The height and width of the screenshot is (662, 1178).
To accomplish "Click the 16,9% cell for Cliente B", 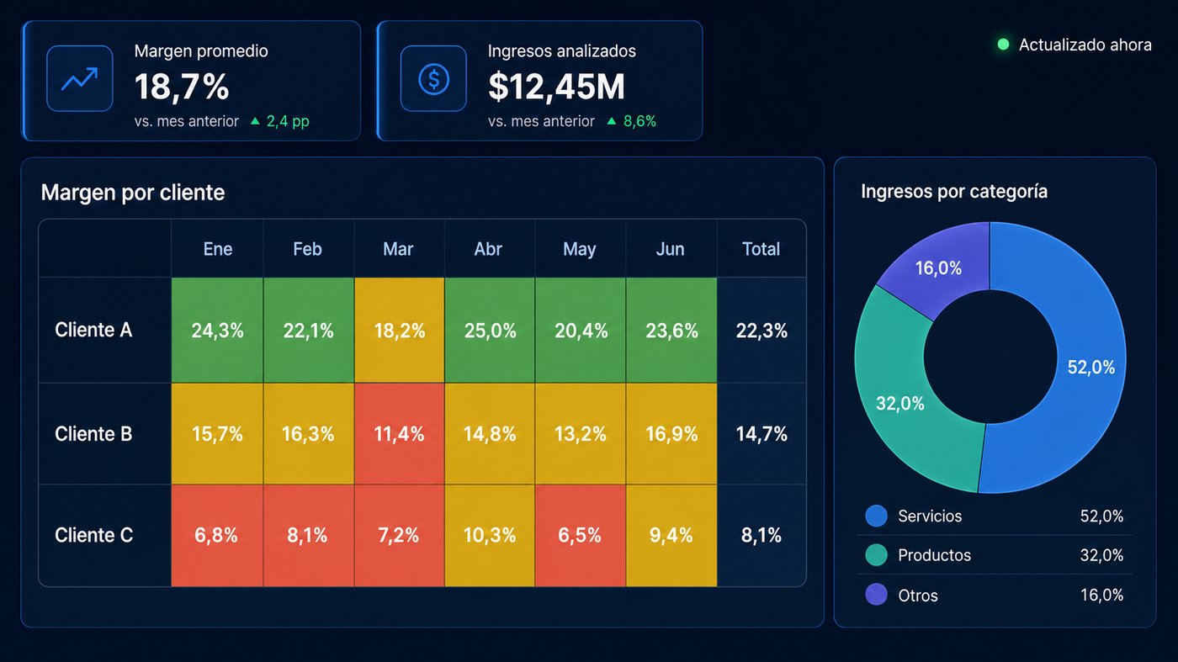I will 671,434.
